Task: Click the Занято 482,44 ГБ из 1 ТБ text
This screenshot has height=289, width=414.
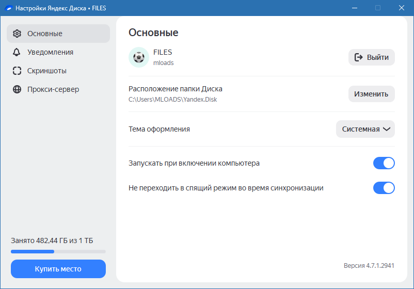Action: coord(52,240)
